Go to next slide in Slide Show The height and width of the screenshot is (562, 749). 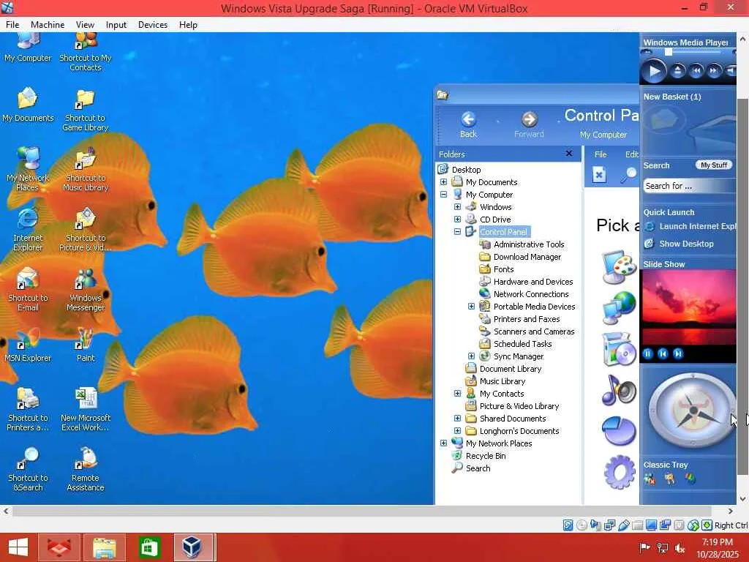pyautogui.click(x=678, y=353)
